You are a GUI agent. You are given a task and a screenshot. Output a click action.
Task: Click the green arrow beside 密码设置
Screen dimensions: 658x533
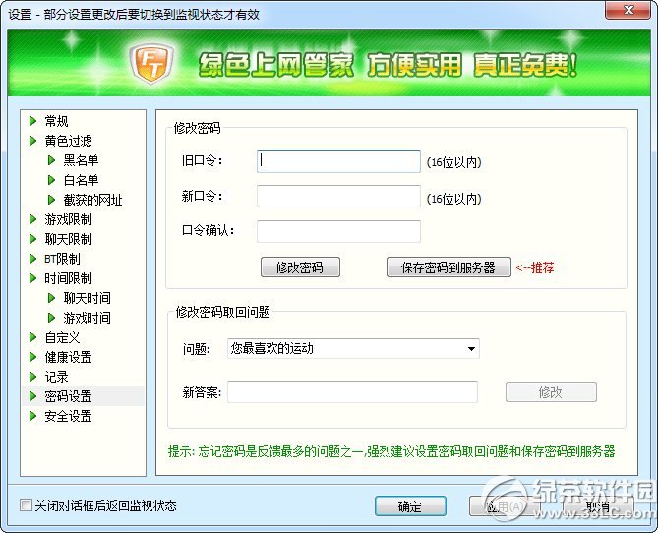32,396
